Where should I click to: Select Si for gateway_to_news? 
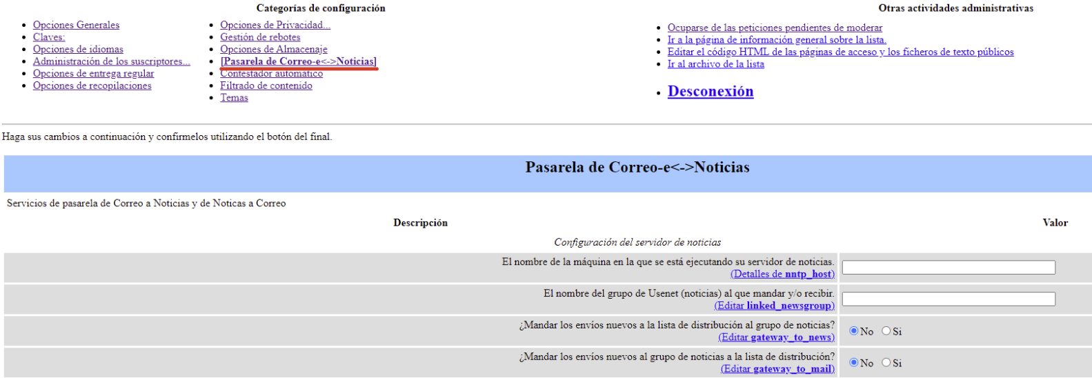pyautogui.click(x=886, y=331)
